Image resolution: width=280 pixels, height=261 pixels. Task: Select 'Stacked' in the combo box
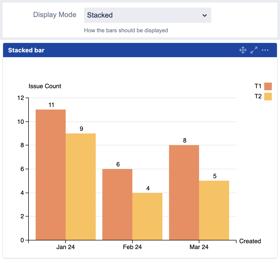(x=148, y=15)
